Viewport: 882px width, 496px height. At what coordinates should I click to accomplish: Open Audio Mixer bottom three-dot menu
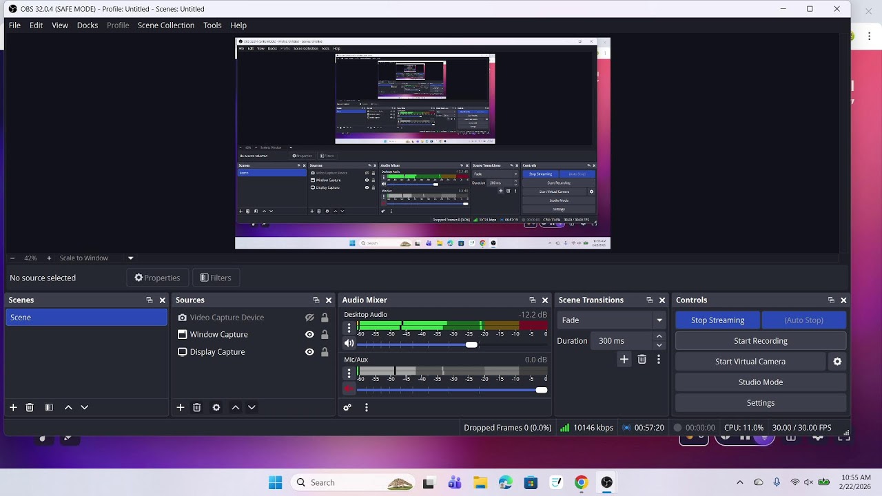367,407
